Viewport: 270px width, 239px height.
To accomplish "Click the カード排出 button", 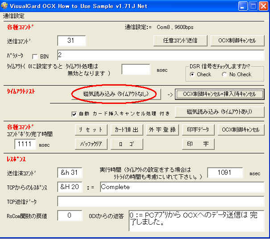I will pyautogui.click(x=127, y=130).
